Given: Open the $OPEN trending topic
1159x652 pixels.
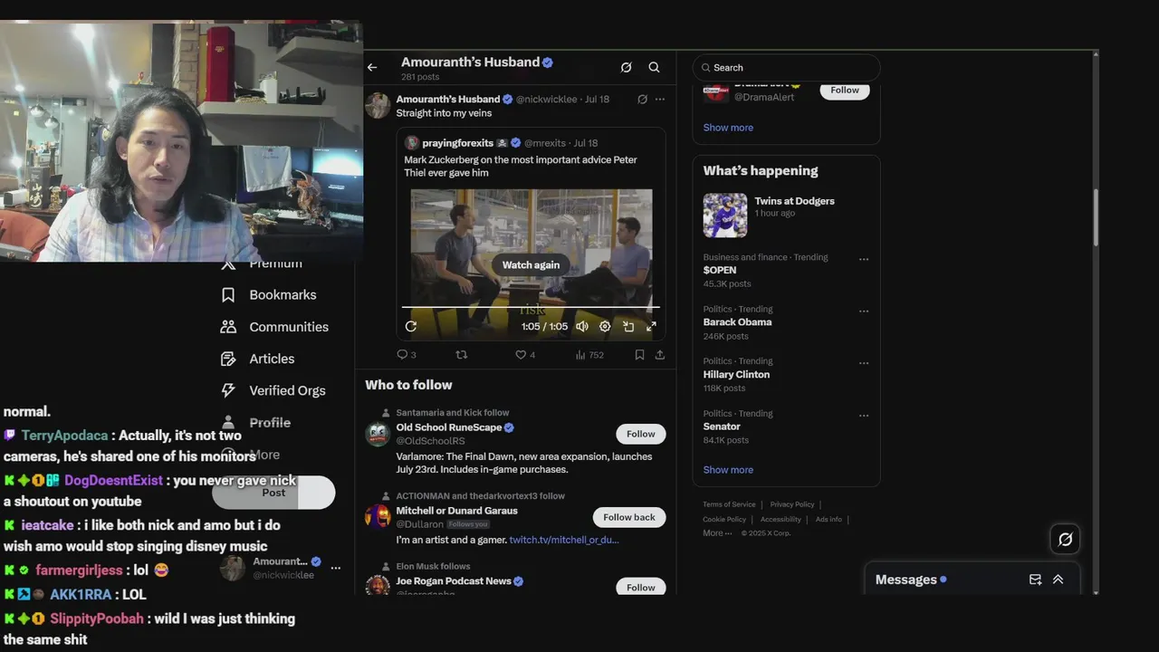Looking at the screenshot, I should point(720,270).
